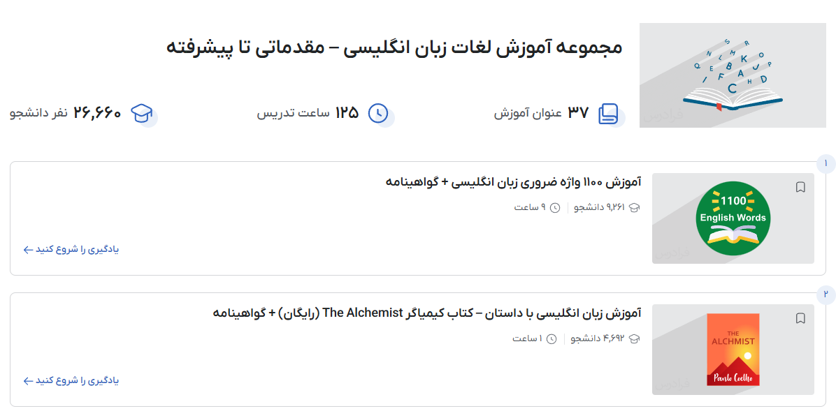Click the 26,660 students count
836x411 pixels.
97,113
